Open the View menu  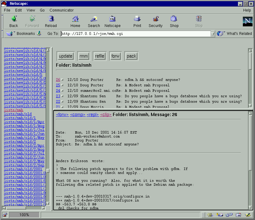pos(31,10)
